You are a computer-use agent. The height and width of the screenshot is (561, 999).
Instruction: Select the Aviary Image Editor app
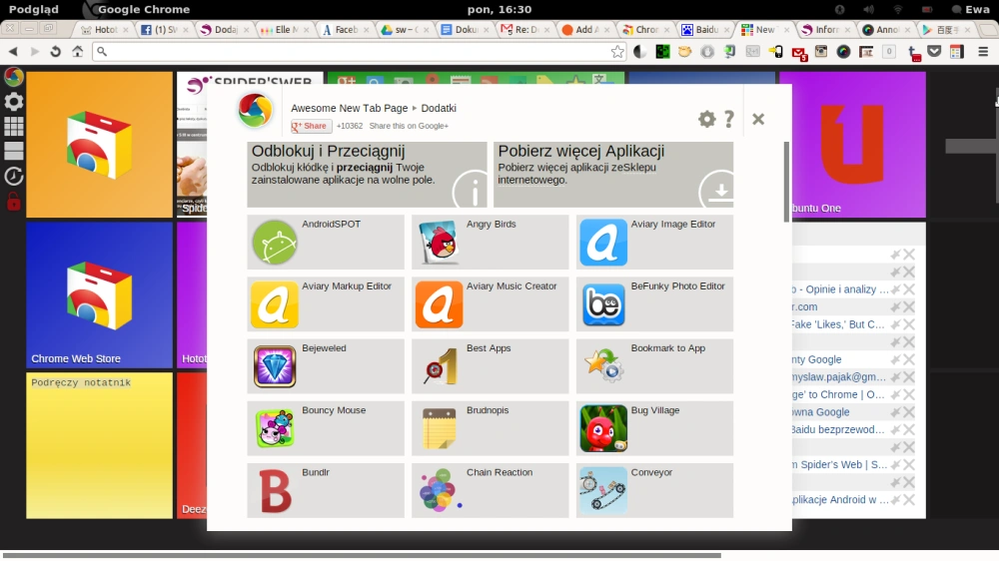(x=655, y=242)
